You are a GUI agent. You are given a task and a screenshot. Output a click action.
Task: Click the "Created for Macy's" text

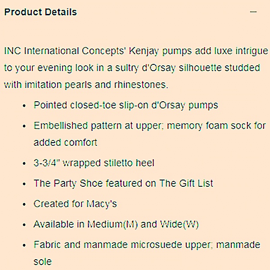75,204
